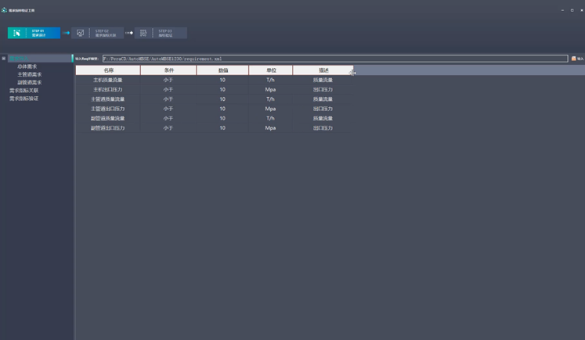
Task: Sort by the 名称 column header
Action: (x=108, y=70)
